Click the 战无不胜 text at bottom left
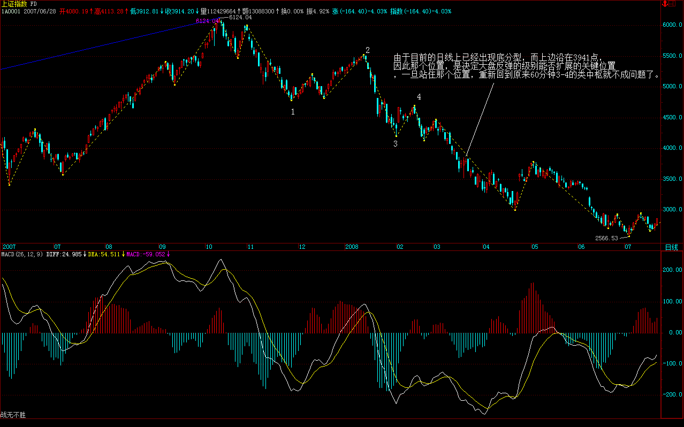This screenshot has height=427, width=684. (13, 415)
